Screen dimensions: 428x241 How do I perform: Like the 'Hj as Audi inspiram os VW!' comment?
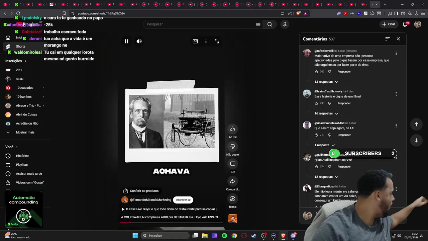(316, 167)
